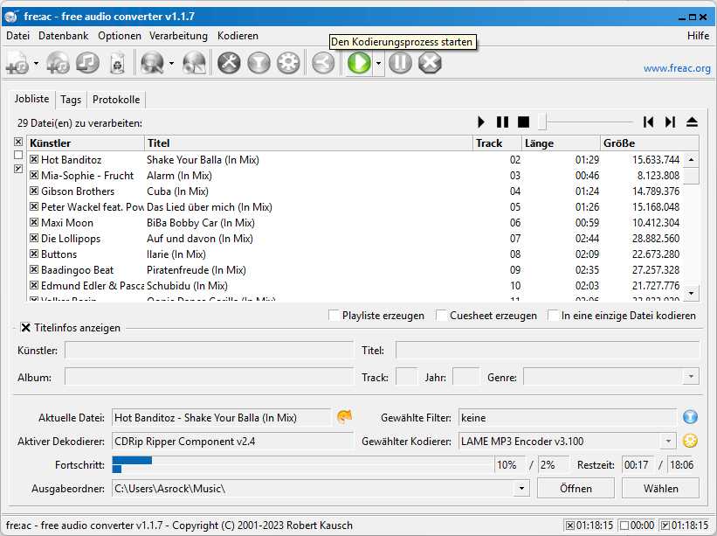Click the orange skip-track arrow icon
The height and width of the screenshot is (536, 717).
(344, 416)
